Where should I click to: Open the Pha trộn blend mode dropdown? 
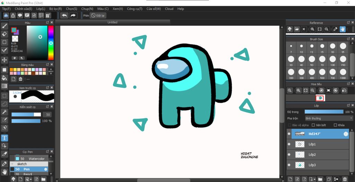tap(329, 118)
